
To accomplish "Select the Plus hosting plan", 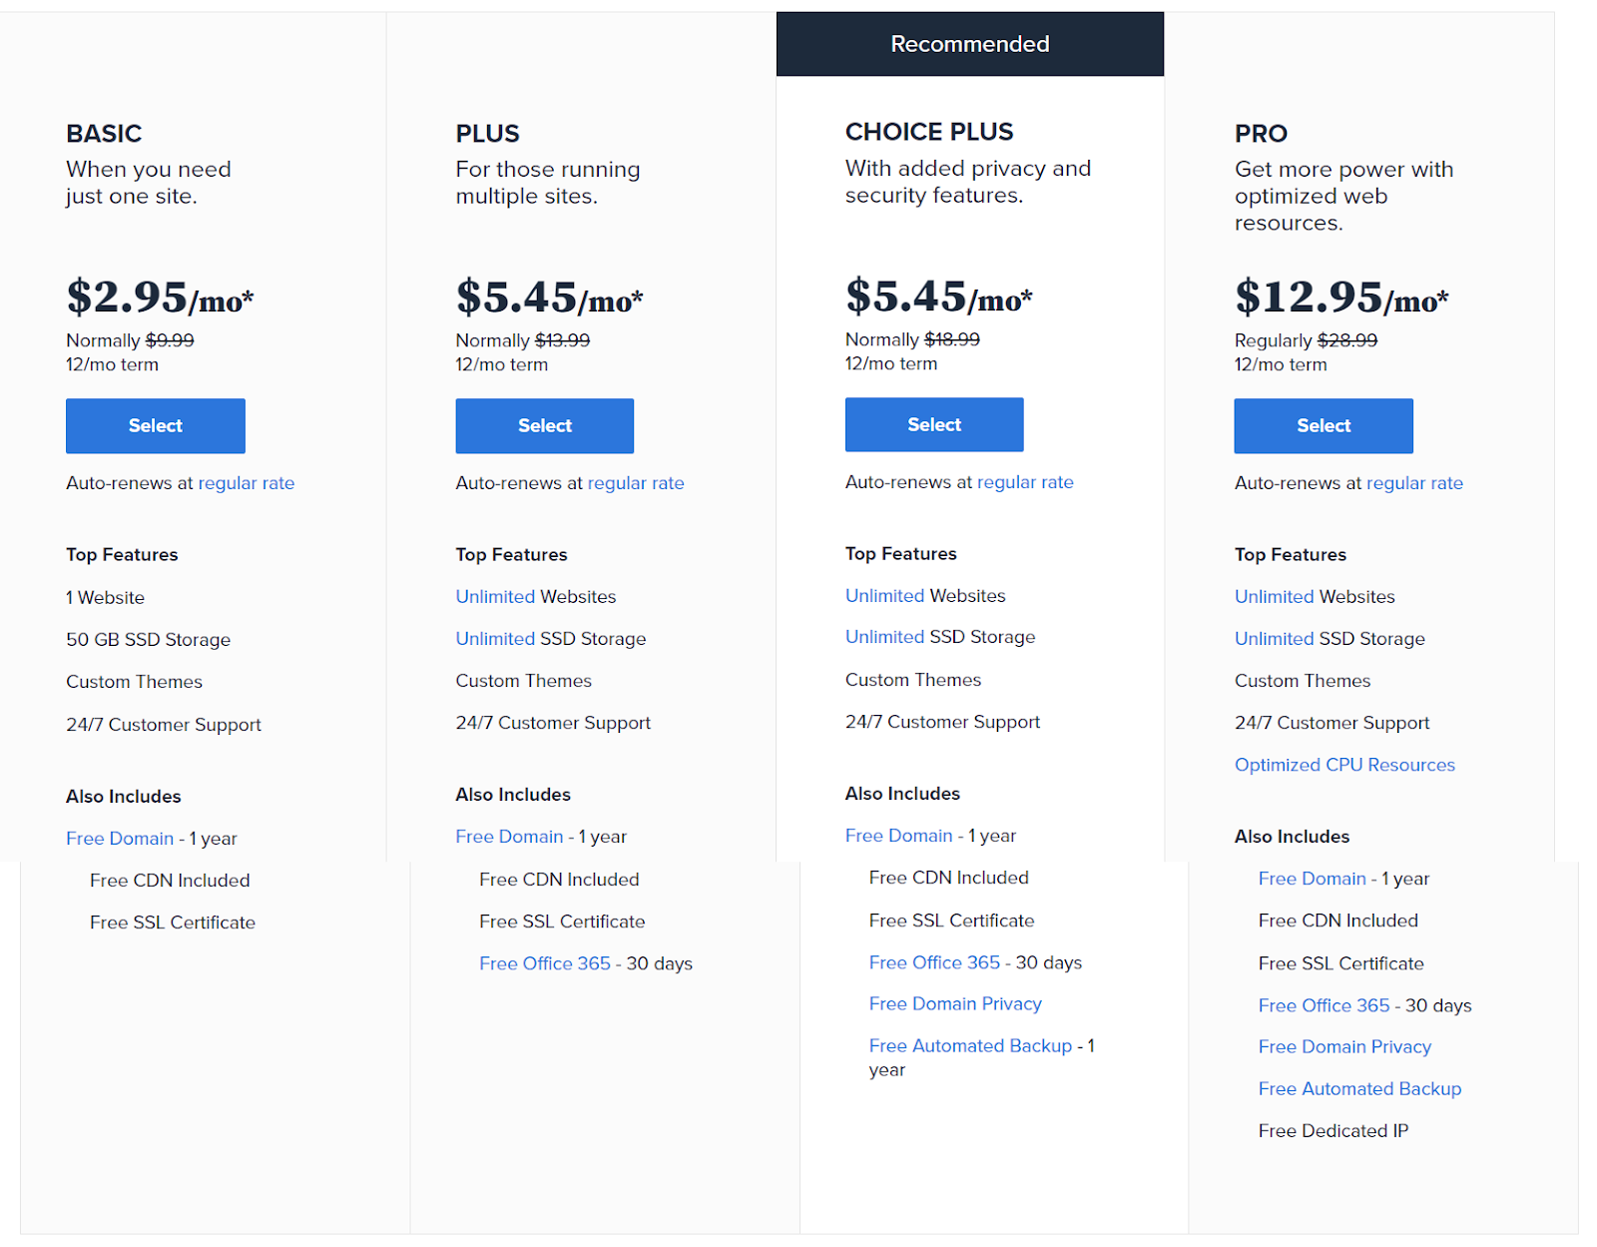I will click(x=544, y=425).
